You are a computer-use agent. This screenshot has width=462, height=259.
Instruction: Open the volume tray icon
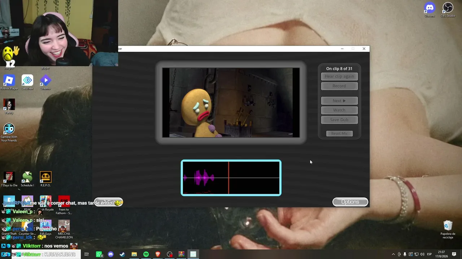click(422, 254)
